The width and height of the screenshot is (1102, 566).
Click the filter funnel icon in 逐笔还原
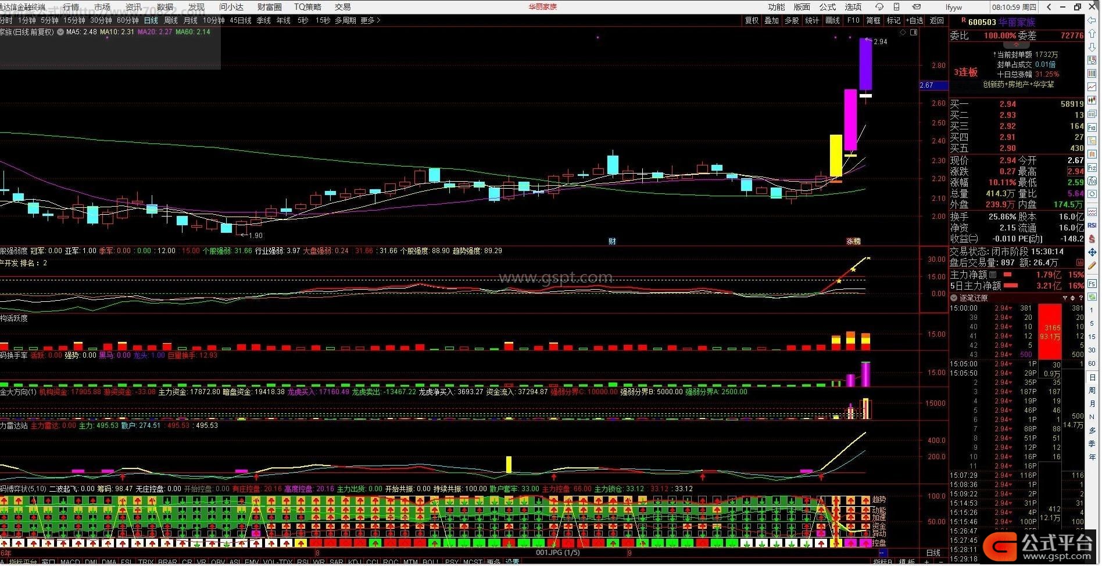1065,298
